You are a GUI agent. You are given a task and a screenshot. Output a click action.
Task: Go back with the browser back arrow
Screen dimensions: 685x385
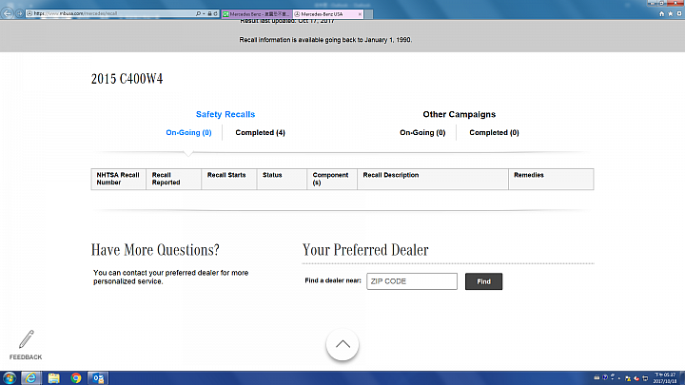[x=8, y=13]
